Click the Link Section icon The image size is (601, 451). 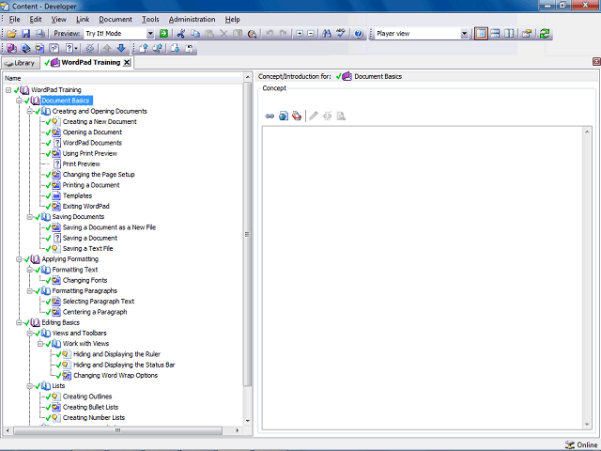[25, 48]
